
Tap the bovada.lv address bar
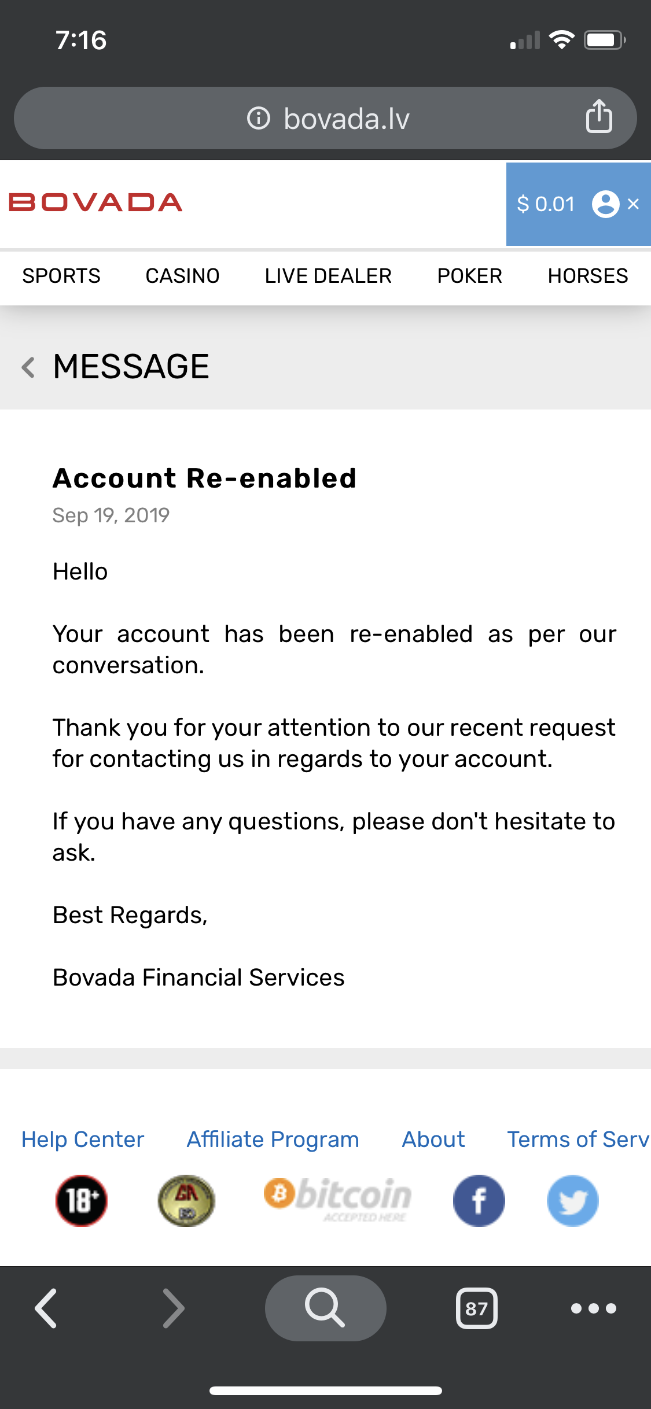pos(325,118)
